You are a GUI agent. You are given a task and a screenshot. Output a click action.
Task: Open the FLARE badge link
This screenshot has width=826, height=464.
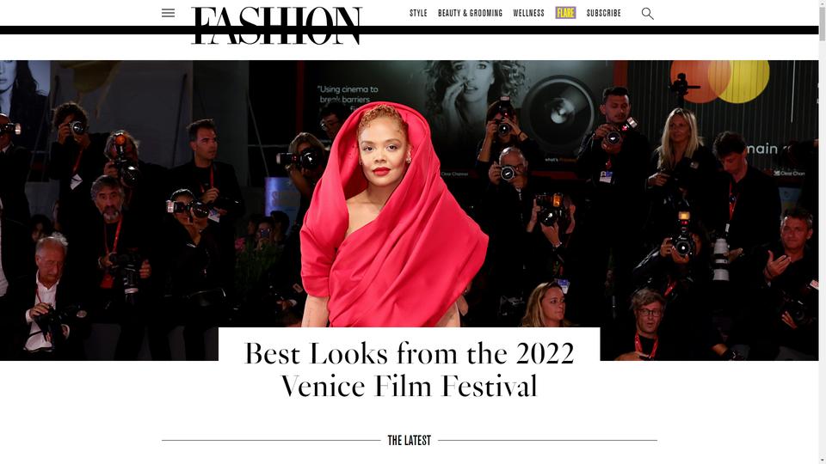pyautogui.click(x=565, y=13)
